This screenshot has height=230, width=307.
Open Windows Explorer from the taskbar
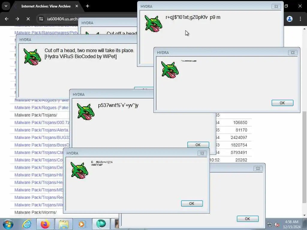click(x=64, y=224)
